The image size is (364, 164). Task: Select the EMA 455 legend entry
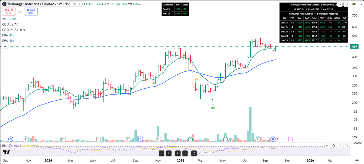pos(8,35)
